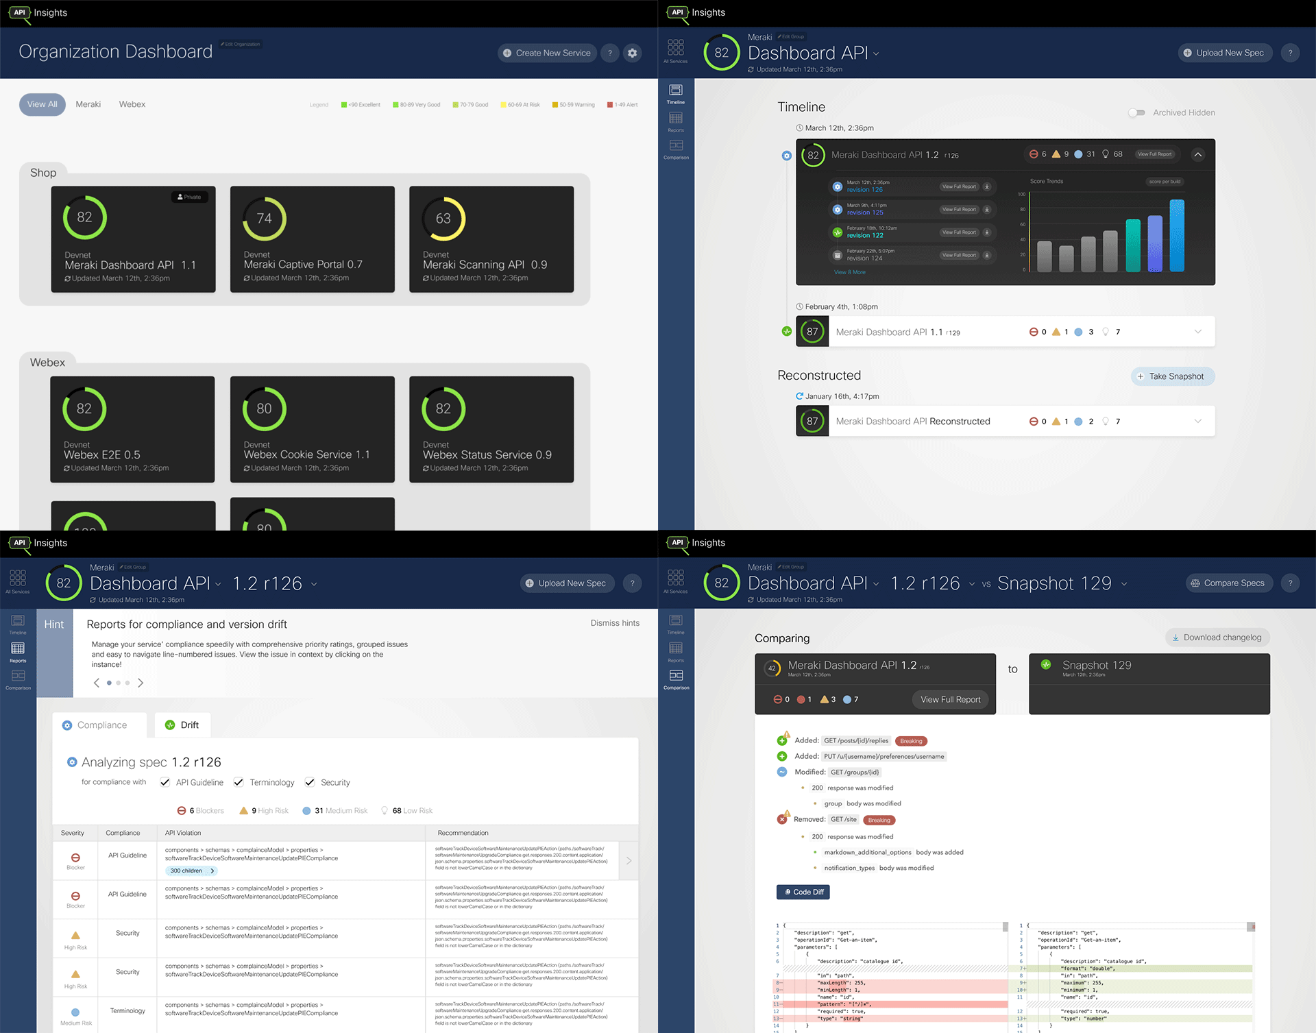Filter by 31 Medium Risk
The width and height of the screenshot is (1316, 1033).
335,810
